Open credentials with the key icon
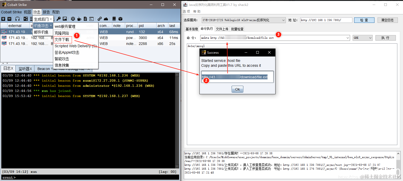 pos(59,19)
